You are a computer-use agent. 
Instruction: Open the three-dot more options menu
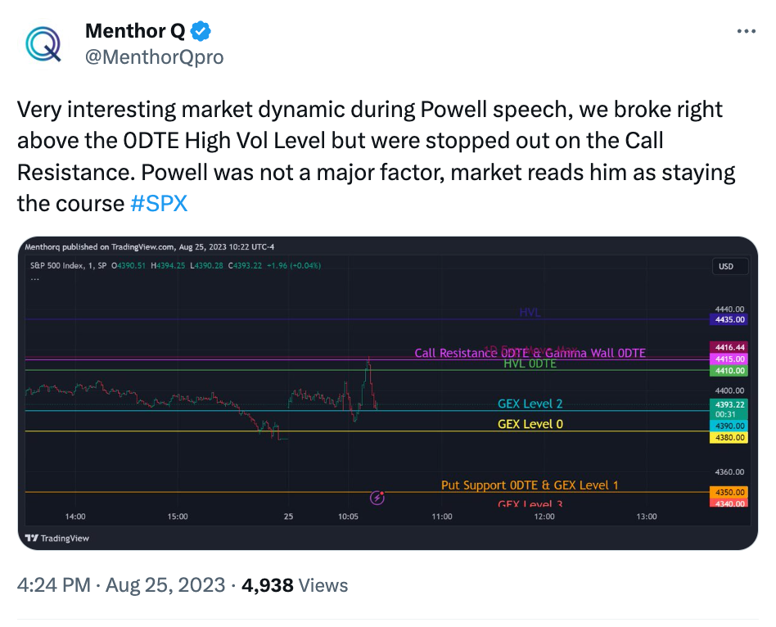(746, 30)
